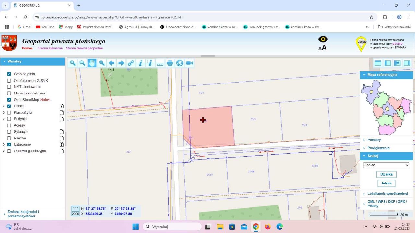Click the ruler measurement tool
Screen dimensions: 415x233
point(160,63)
